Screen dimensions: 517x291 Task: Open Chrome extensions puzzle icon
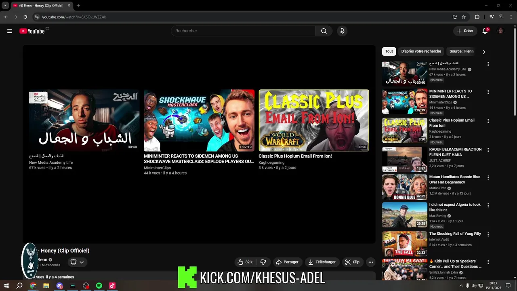[x=477, y=17]
